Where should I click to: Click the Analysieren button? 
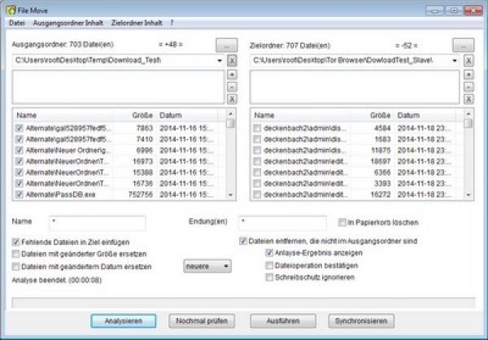click(124, 321)
